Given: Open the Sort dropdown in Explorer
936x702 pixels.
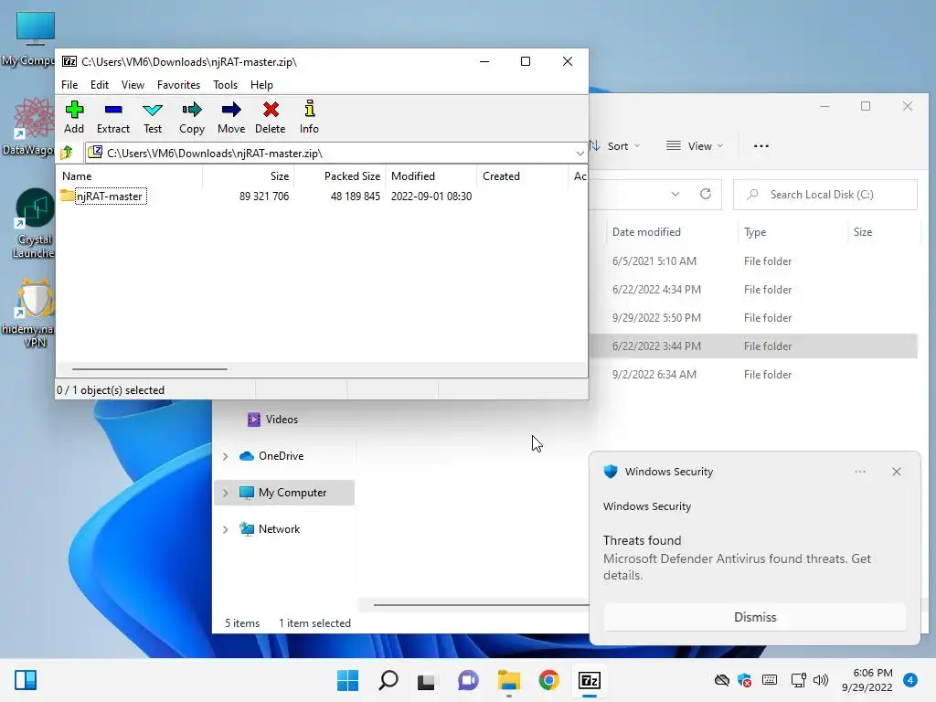Looking at the screenshot, I should point(615,145).
